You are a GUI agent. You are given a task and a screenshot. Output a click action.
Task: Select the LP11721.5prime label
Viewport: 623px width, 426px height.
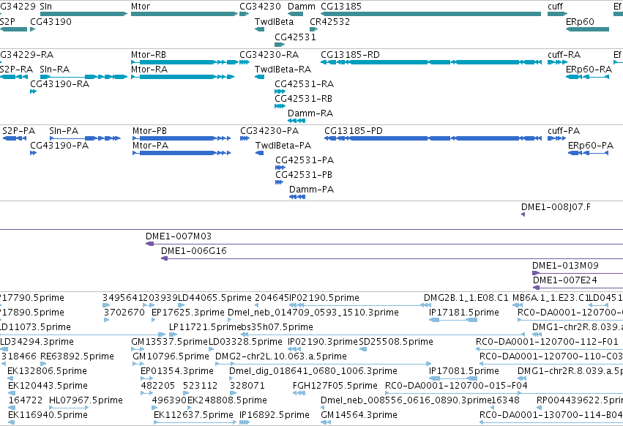coord(205,327)
